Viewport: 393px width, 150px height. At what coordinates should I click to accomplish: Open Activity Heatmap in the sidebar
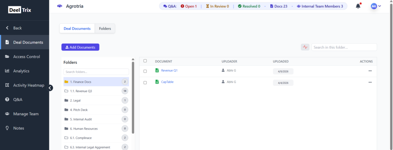(x=25, y=85)
